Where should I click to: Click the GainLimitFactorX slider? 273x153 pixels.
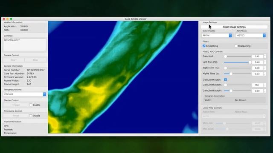[x=238, y=85]
